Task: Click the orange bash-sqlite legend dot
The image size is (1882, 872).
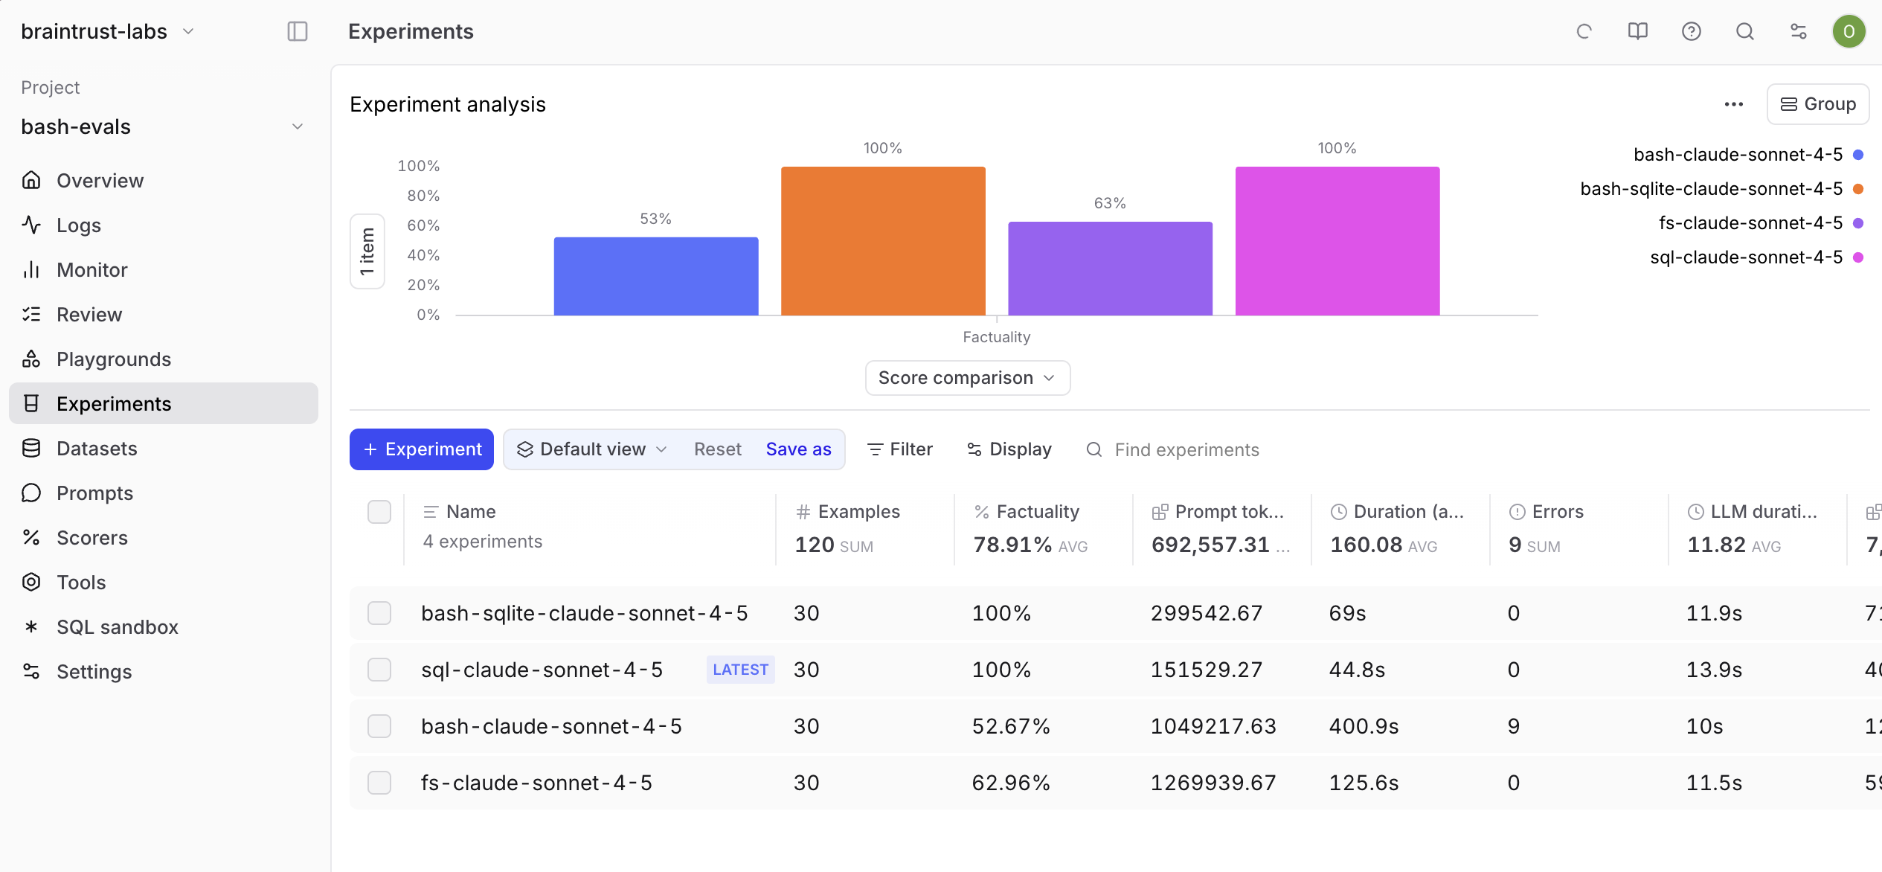Action: click(1857, 189)
